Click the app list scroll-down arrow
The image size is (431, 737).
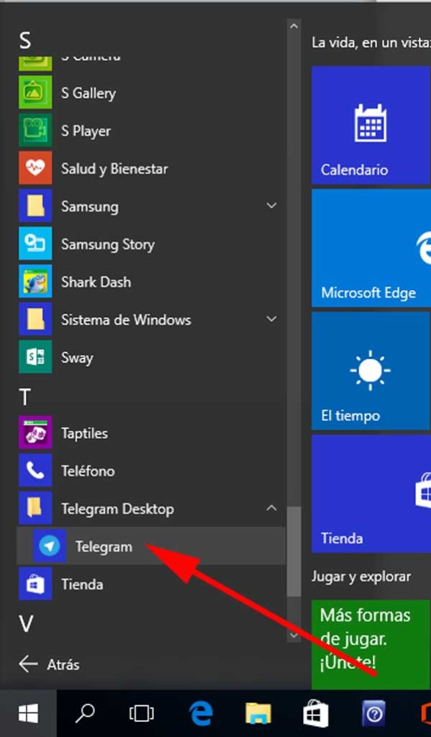(x=294, y=635)
